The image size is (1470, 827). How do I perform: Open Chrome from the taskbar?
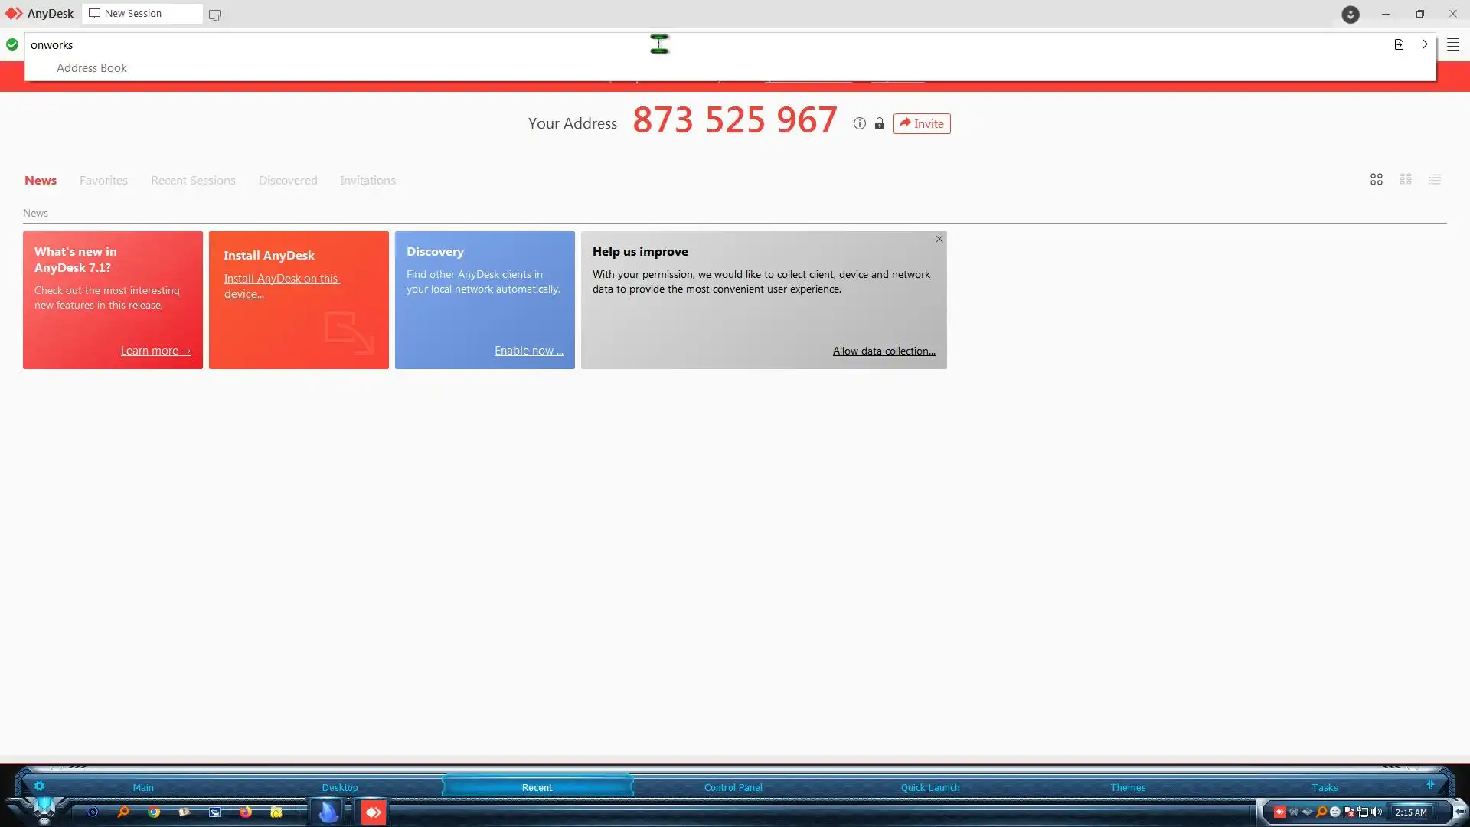click(154, 812)
